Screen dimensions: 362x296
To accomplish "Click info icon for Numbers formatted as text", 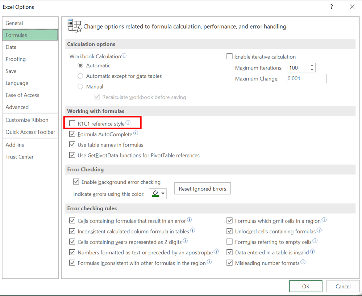I will pyautogui.click(x=216, y=251).
